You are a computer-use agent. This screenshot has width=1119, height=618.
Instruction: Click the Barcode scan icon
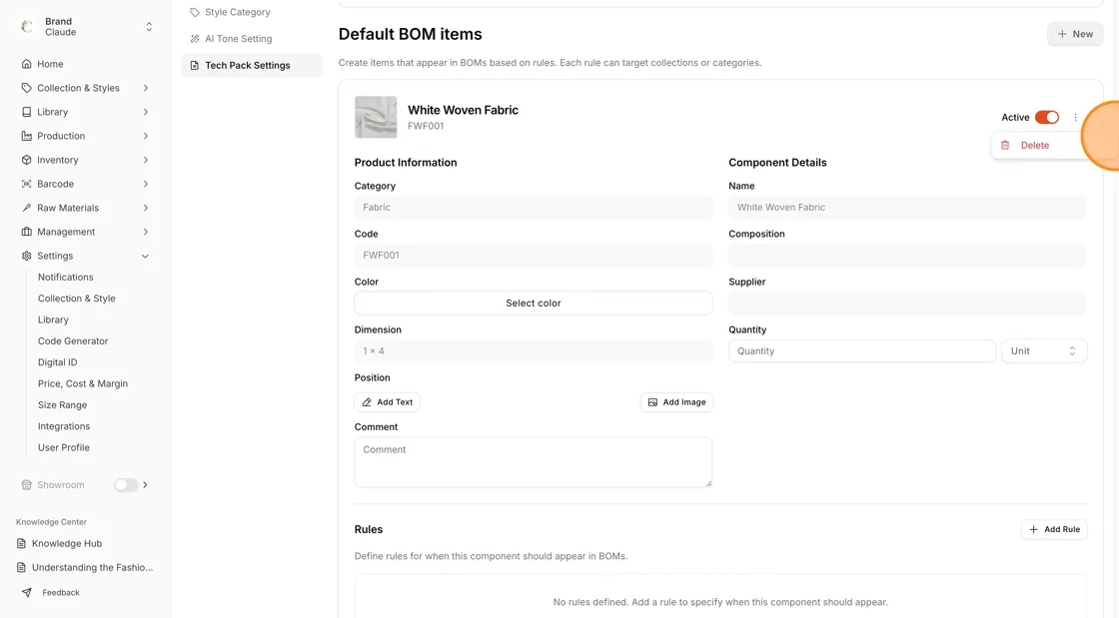tap(26, 184)
